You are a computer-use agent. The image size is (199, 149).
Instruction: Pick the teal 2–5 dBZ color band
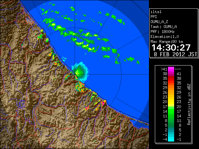pyautogui.click(x=171, y=130)
